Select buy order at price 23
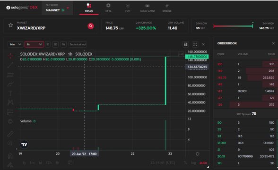The height and width of the screenshot is (170, 278). 246,136
